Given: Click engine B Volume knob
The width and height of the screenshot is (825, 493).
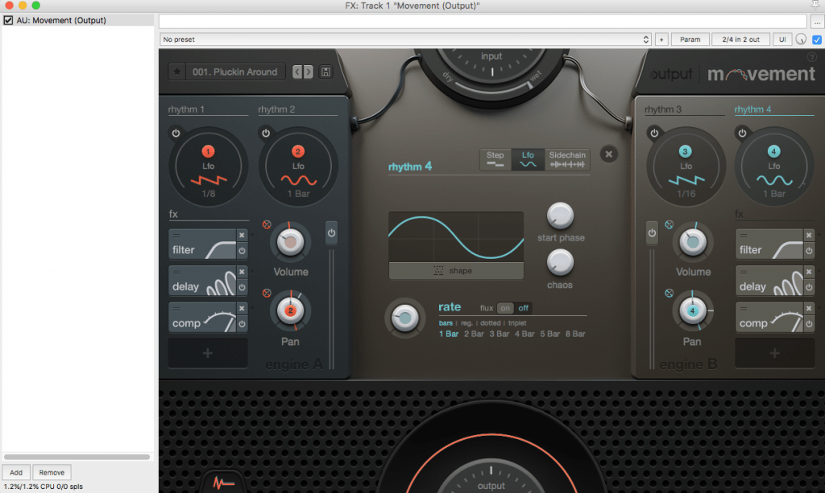Looking at the screenshot, I should coord(693,242).
